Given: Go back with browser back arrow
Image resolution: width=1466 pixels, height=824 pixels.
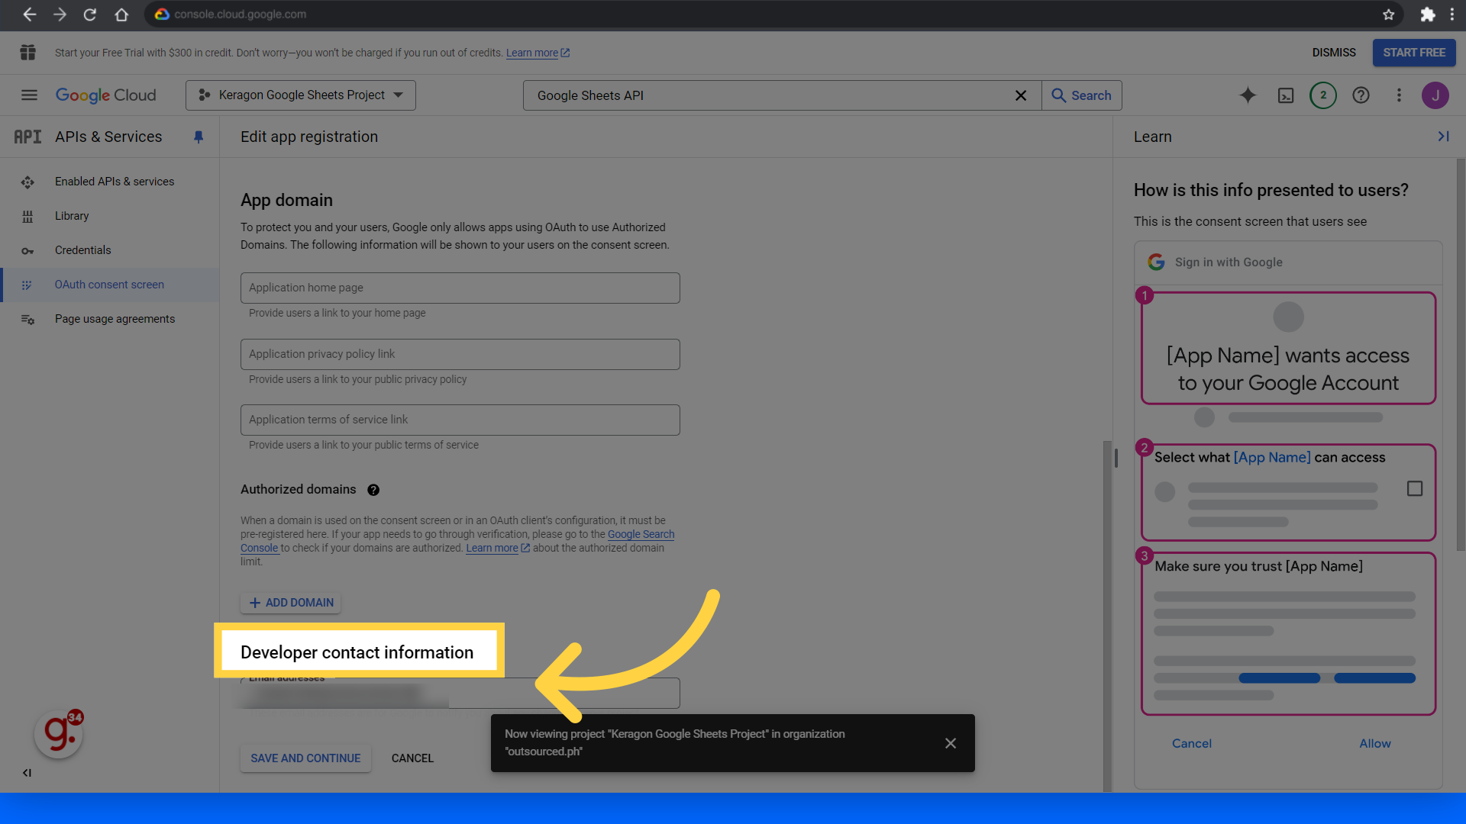Looking at the screenshot, I should point(29,14).
